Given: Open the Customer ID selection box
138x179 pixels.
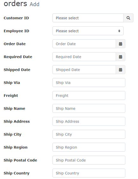Looking at the screenshot, I should point(88,18).
